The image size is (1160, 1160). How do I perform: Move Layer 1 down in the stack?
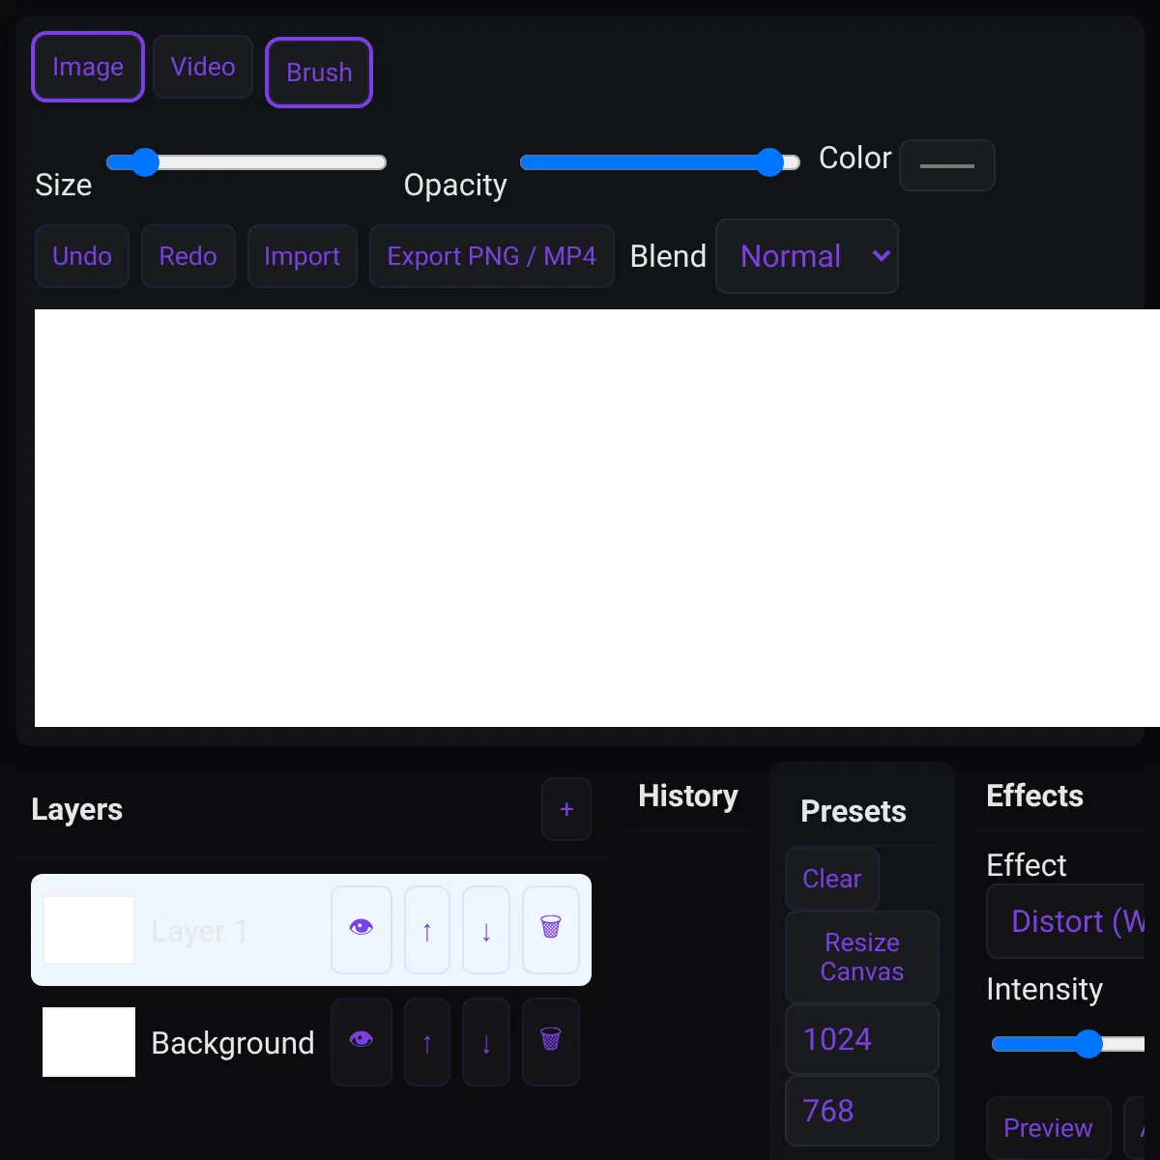click(485, 929)
